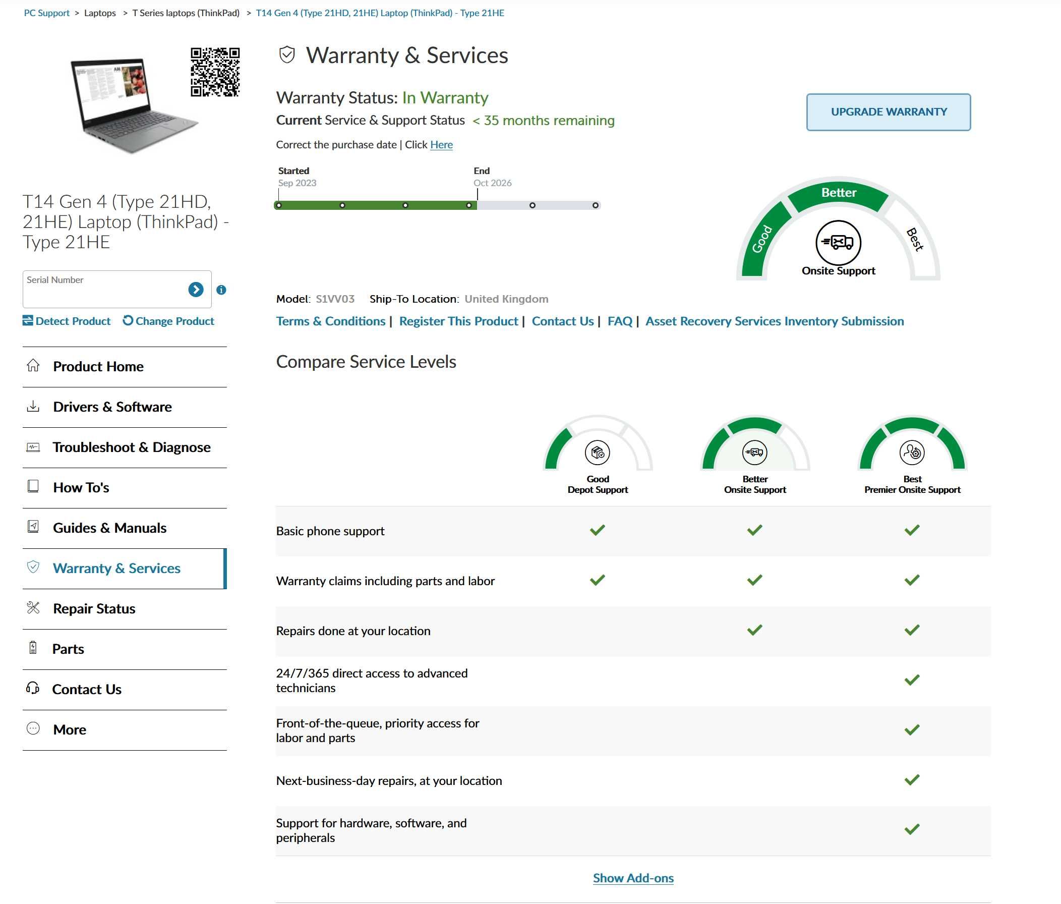Click PC Support breadcrumb link
The width and height of the screenshot is (1061, 904).
[x=46, y=13]
